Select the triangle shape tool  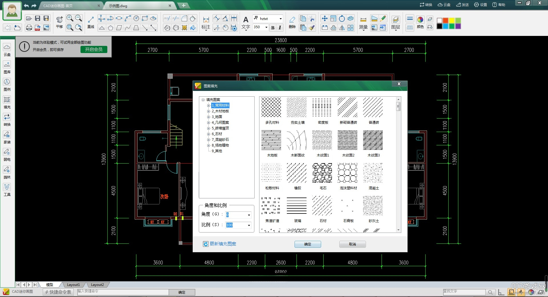coord(102,28)
